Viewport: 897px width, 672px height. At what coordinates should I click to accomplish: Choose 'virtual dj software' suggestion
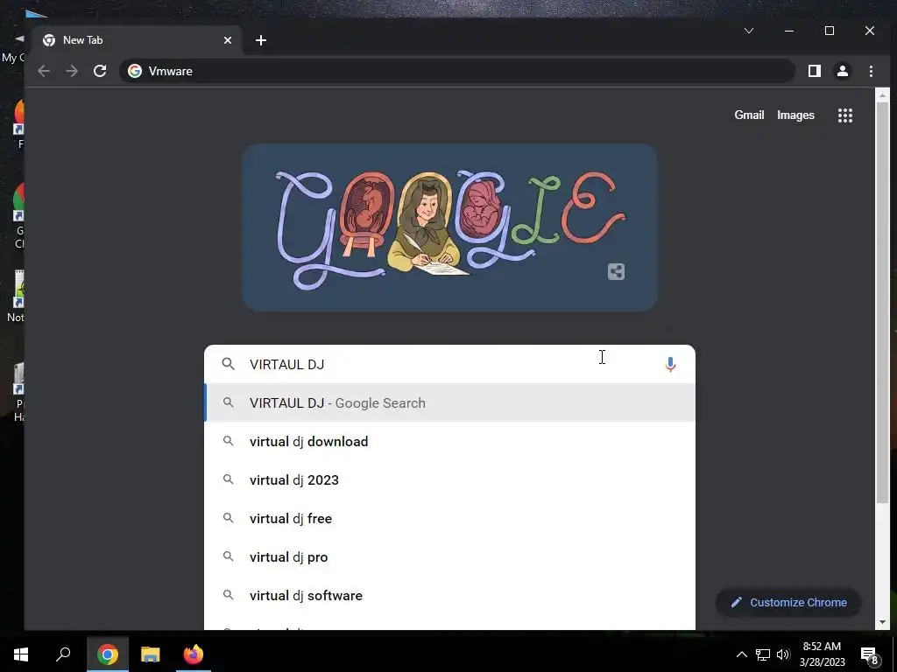449,595
